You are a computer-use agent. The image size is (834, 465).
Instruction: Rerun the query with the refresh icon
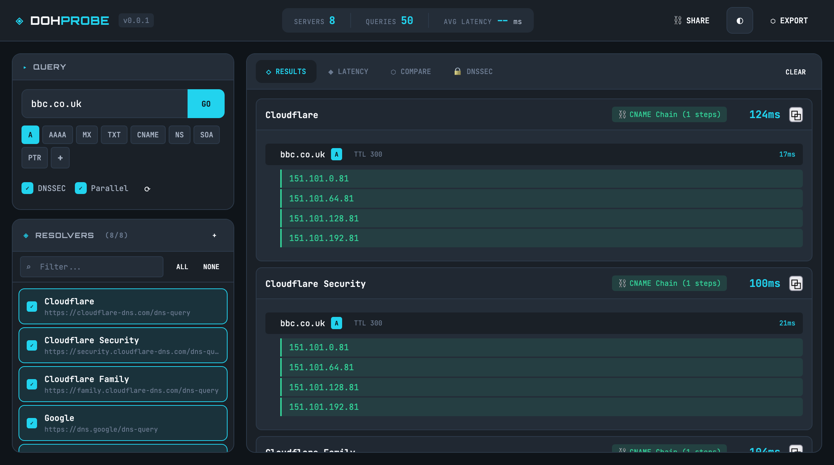(x=147, y=188)
